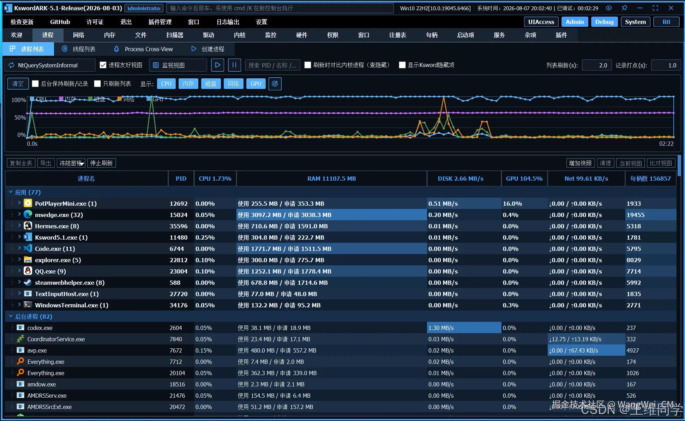Sort by the CPU 1.73% column header
The height and width of the screenshot is (421, 685).
tap(215, 179)
